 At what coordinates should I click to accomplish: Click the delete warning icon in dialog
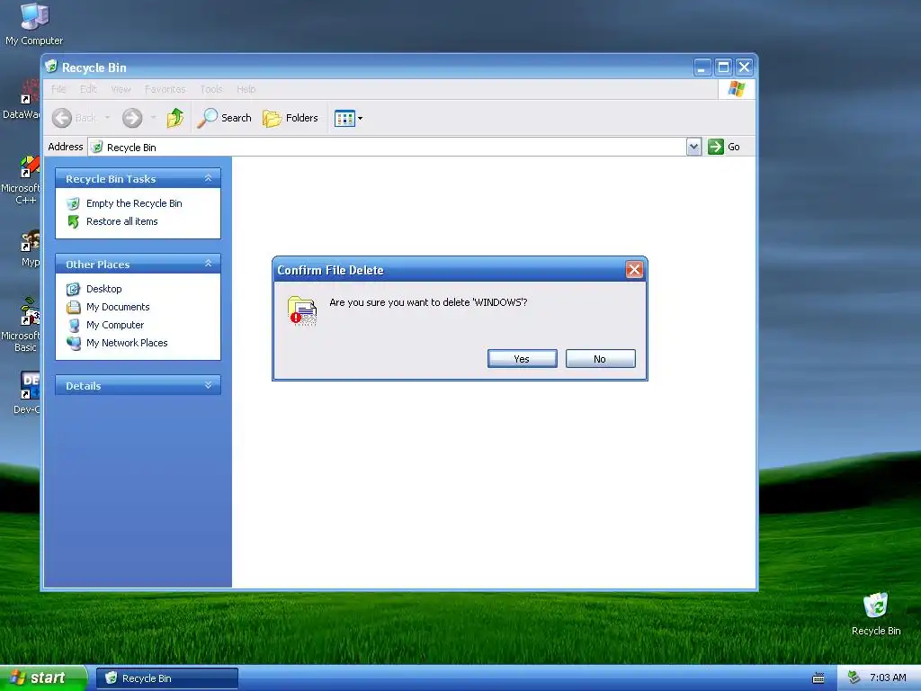tap(302, 310)
